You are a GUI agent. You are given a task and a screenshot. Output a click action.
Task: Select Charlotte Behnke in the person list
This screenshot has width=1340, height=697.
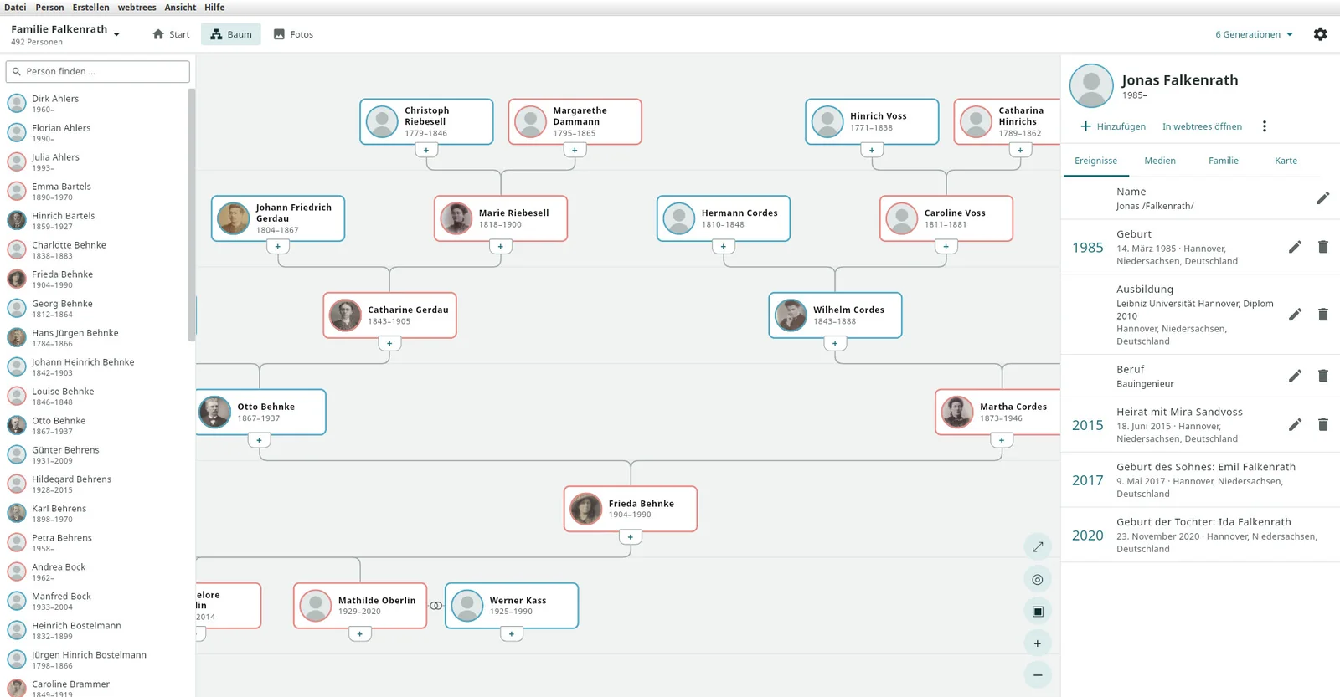(x=97, y=250)
